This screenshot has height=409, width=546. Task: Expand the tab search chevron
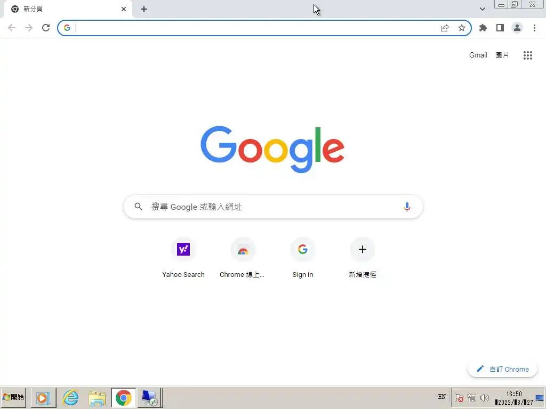coord(482,9)
